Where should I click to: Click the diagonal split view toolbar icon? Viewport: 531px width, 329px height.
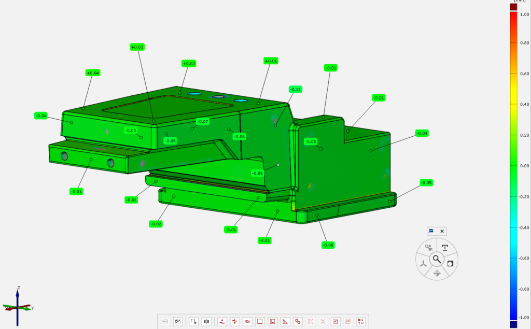(177, 321)
